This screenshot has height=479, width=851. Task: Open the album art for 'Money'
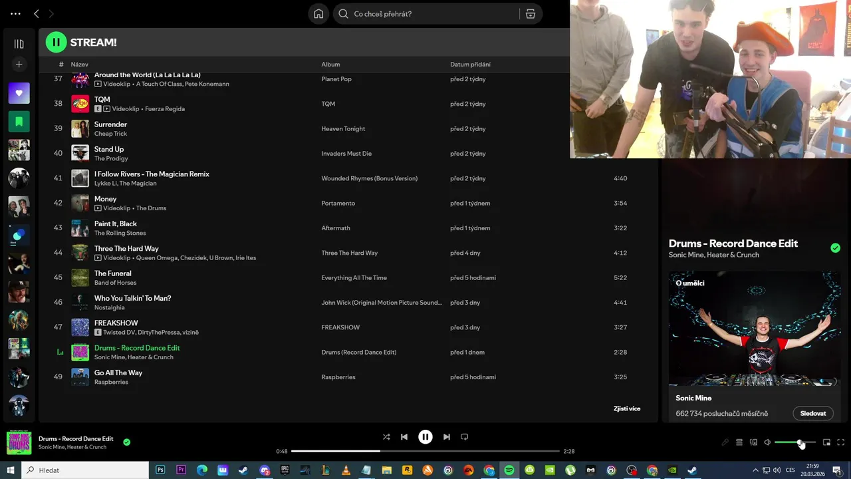[80, 203]
